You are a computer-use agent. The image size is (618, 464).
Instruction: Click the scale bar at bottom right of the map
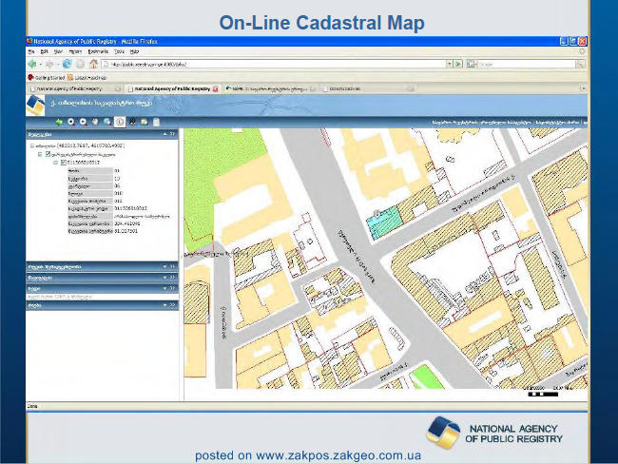click(x=543, y=394)
